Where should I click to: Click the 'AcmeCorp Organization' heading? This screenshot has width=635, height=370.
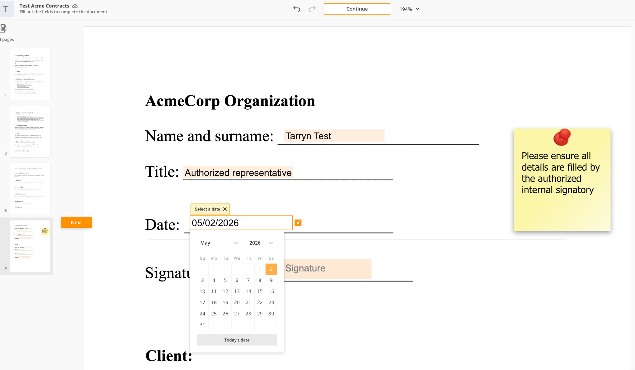coord(230,101)
